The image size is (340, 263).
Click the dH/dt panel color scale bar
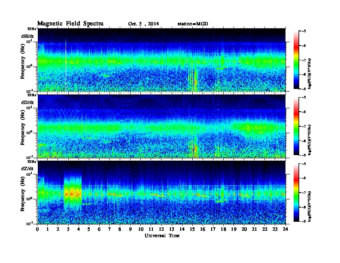[296, 60]
